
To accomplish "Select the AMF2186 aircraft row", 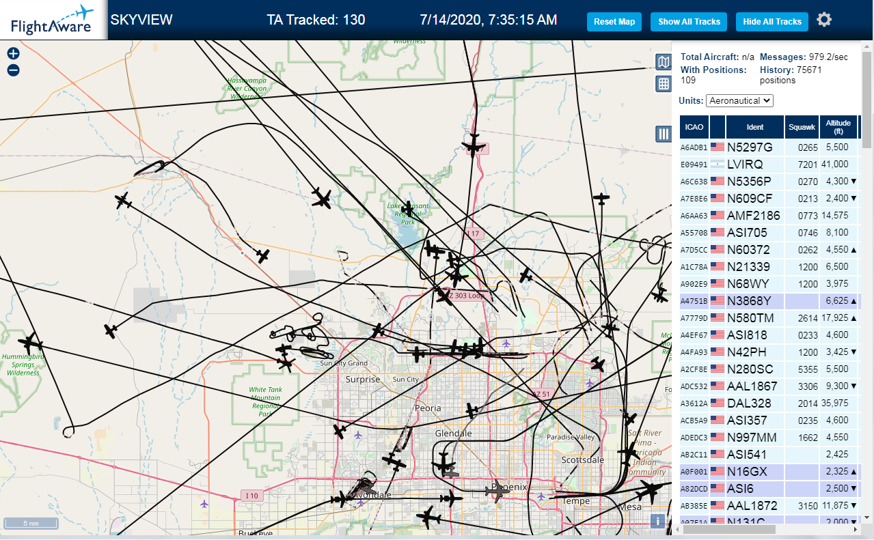I will (x=770, y=215).
